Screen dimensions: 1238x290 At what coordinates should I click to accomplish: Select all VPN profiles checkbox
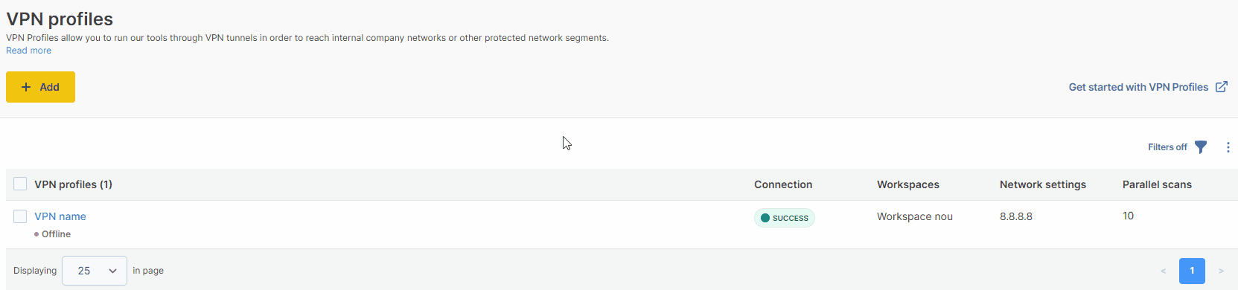click(x=20, y=184)
